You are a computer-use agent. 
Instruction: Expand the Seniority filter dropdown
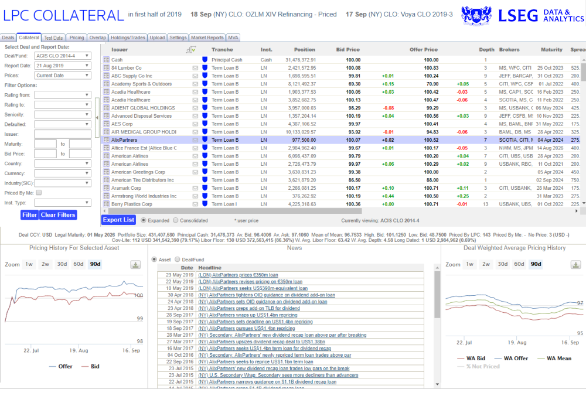click(x=62, y=114)
